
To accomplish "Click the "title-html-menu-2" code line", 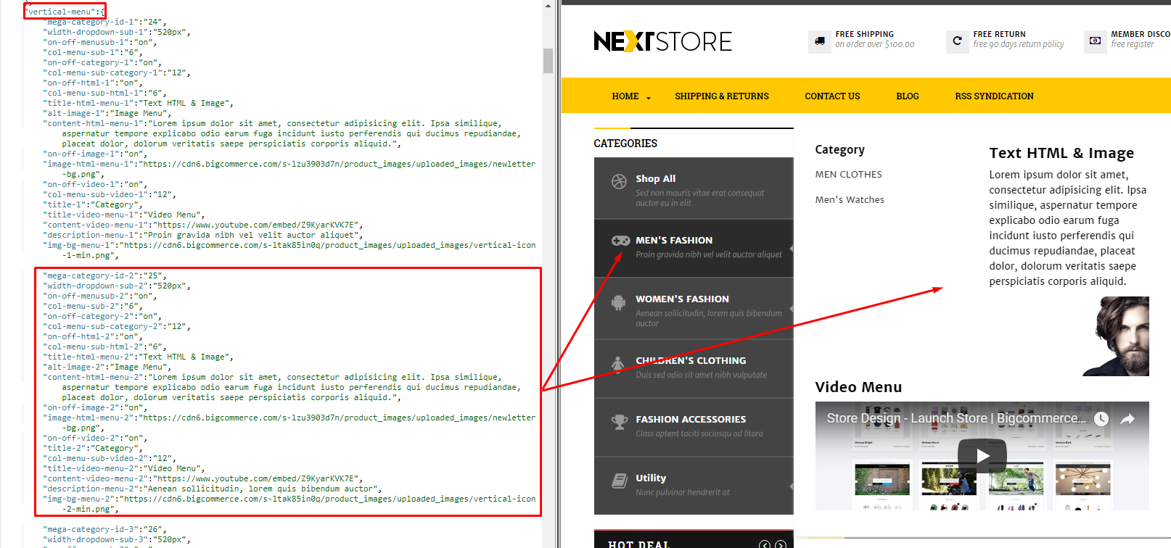I will pyautogui.click(x=138, y=357).
